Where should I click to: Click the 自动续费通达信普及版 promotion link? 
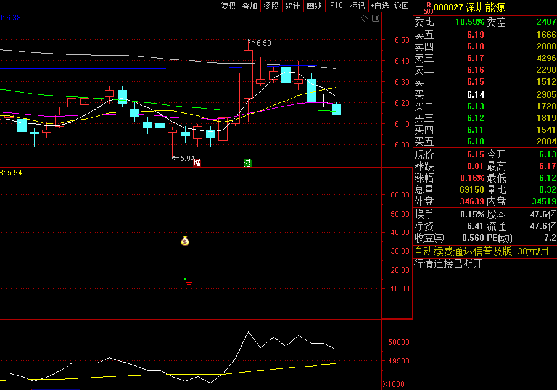(463, 251)
